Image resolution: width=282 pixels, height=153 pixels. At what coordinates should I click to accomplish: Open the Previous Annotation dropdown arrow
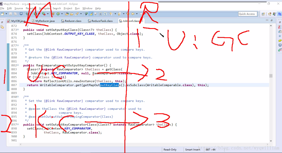124,14
